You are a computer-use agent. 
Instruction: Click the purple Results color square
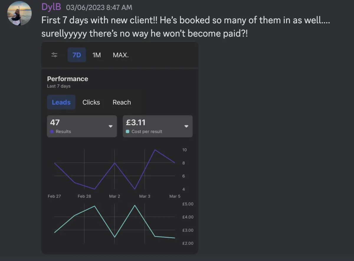tap(52, 132)
